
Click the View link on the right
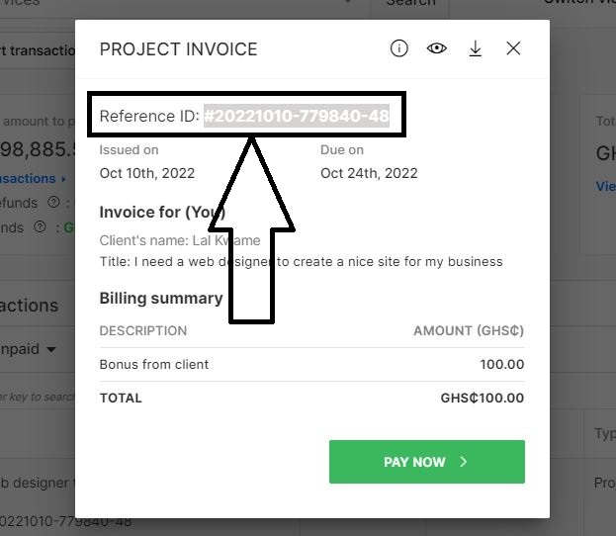605,186
